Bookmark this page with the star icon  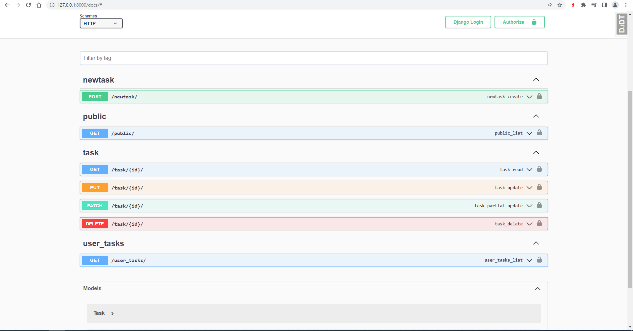pyautogui.click(x=560, y=5)
